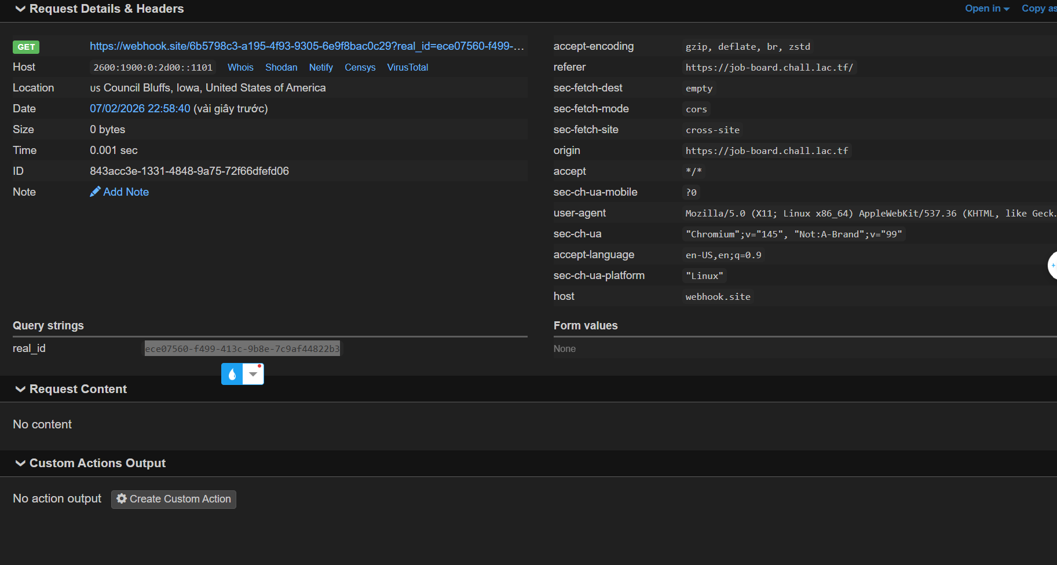Open the Censys lookup link

click(360, 67)
